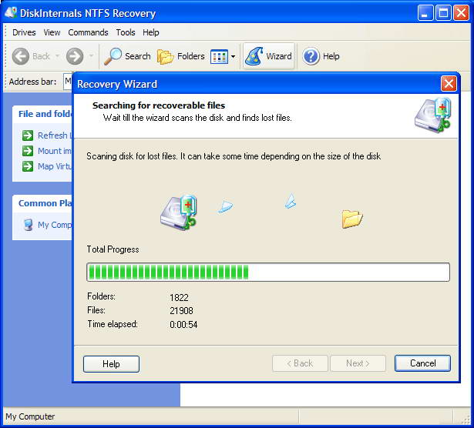
Task: Click the Refresh green arrow icon
Action: [28, 135]
